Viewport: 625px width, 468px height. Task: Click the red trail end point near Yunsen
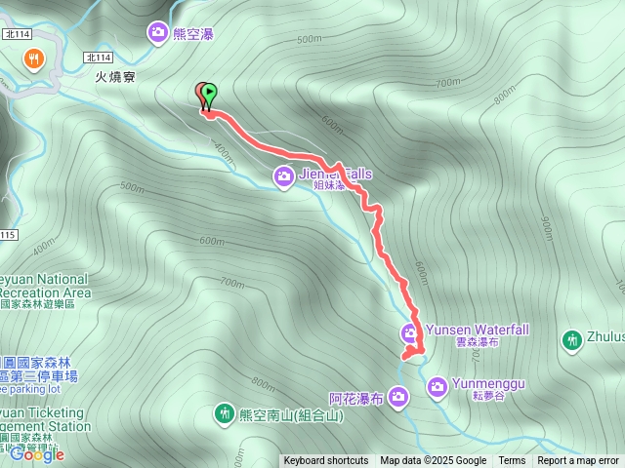tap(404, 357)
